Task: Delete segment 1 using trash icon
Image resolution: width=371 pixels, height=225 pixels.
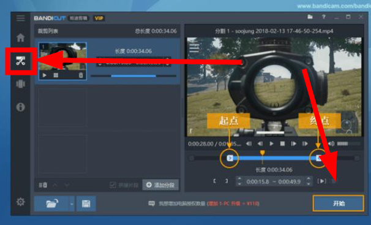Action: 81,75
